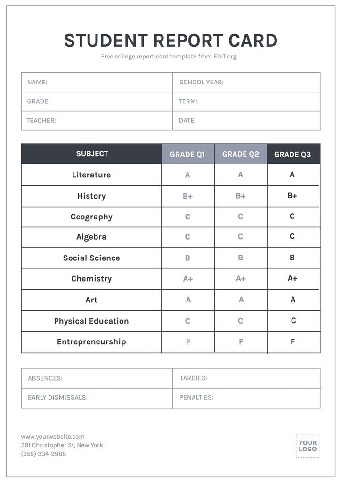Click the TARDIES field
341x483 pixels.
pos(246,378)
